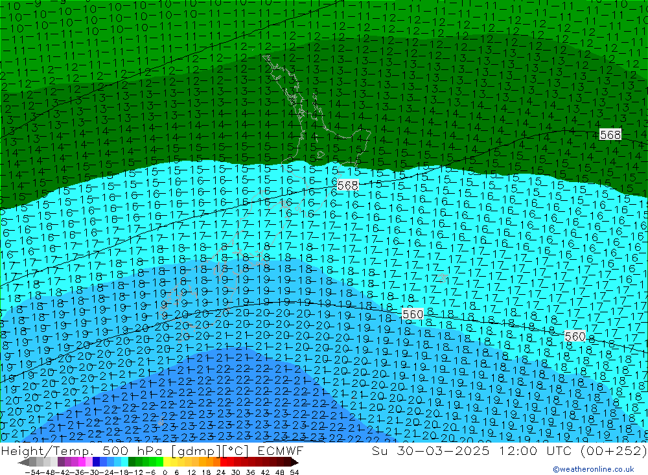Screen dimensions: 648x475
Task: Click the 560 contour label at lower right
Action: 575,336
